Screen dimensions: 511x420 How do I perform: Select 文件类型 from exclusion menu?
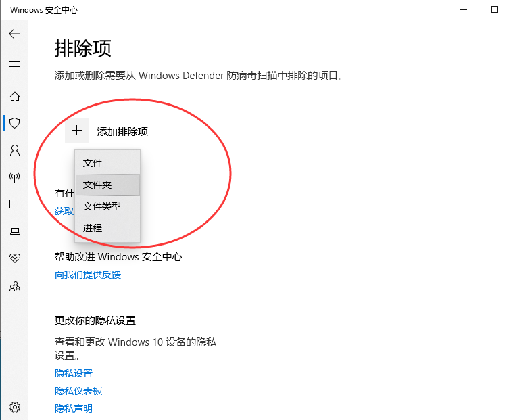pyautogui.click(x=107, y=206)
